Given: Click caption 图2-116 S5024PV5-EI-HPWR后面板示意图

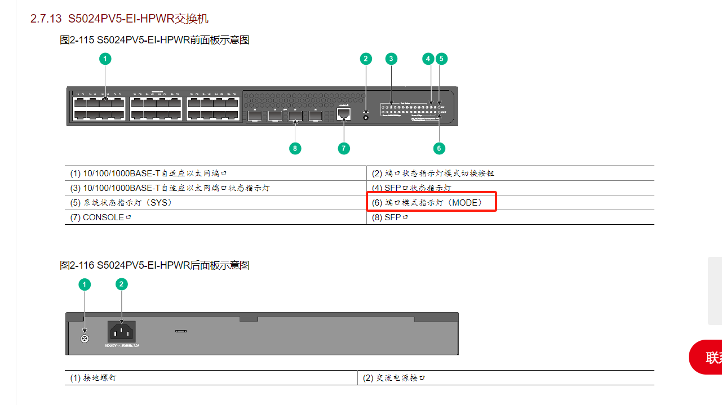Looking at the screenshot, I should 155,265.
